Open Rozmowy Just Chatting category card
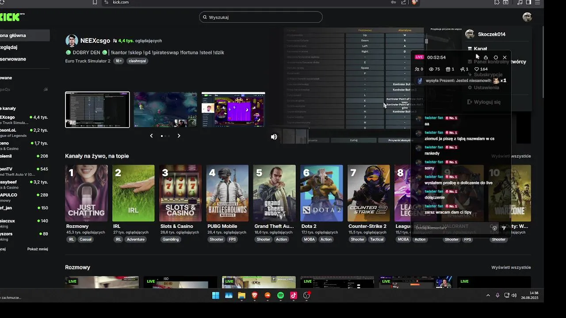This screenshot has width=566, height=318. (86, 193)
